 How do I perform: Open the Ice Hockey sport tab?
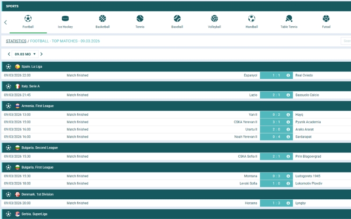click(x=65, y=21)
